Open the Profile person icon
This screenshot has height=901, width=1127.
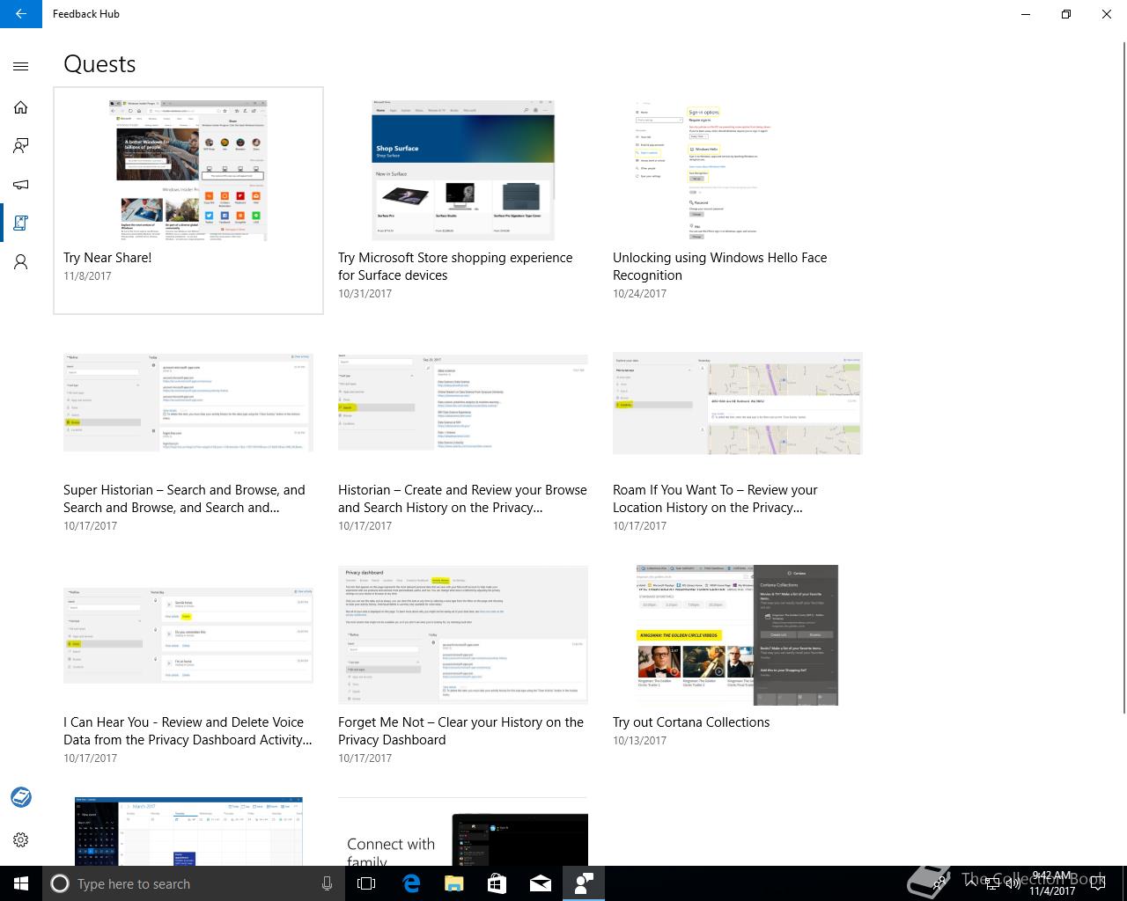click(21, 262)
